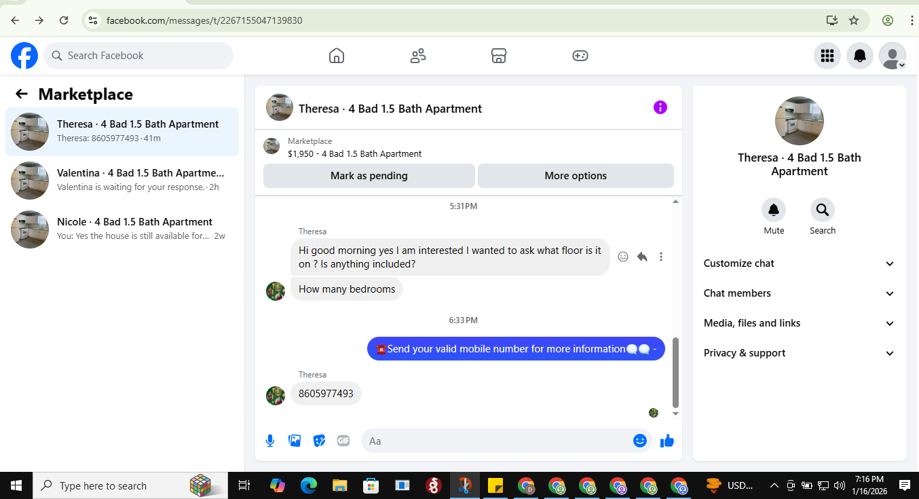Image resolution: width=919 pixels, height=499 pixels.
Task: Search in conversation with magnifier icon
Action: tap(823, 210)
